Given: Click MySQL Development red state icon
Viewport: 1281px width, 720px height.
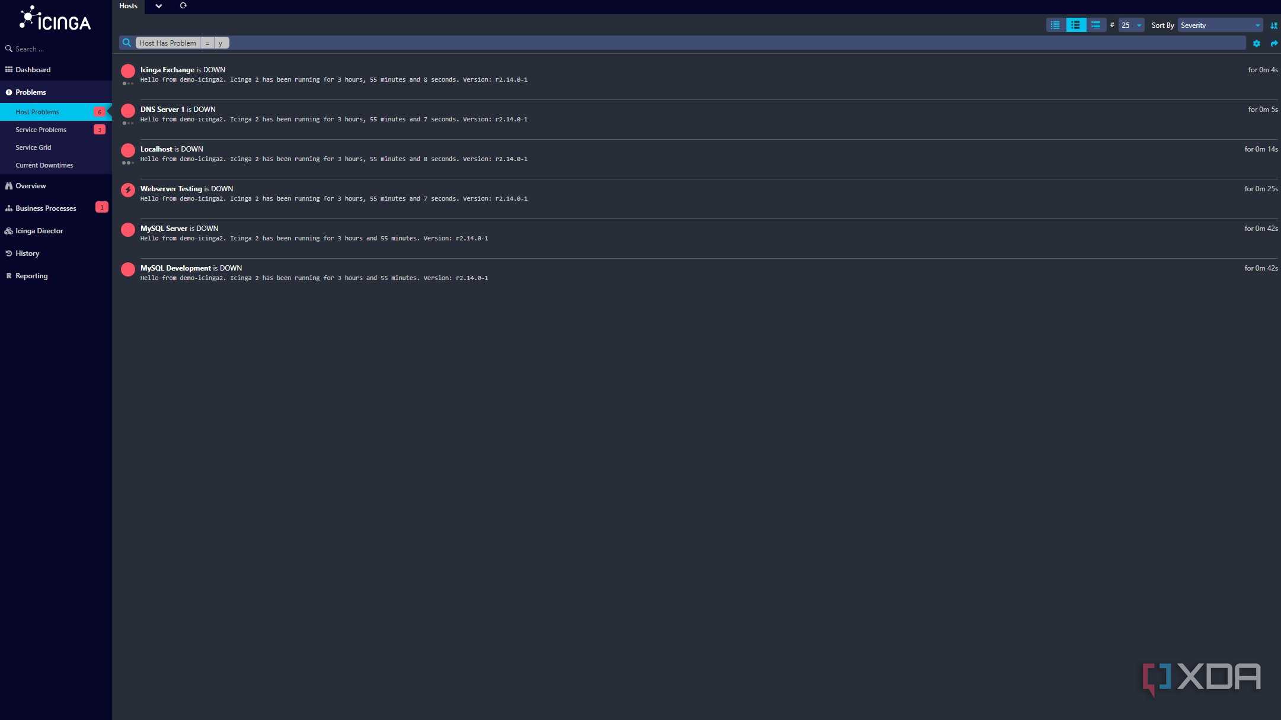Looking at the screenshot, I should [x=128, y=269].
